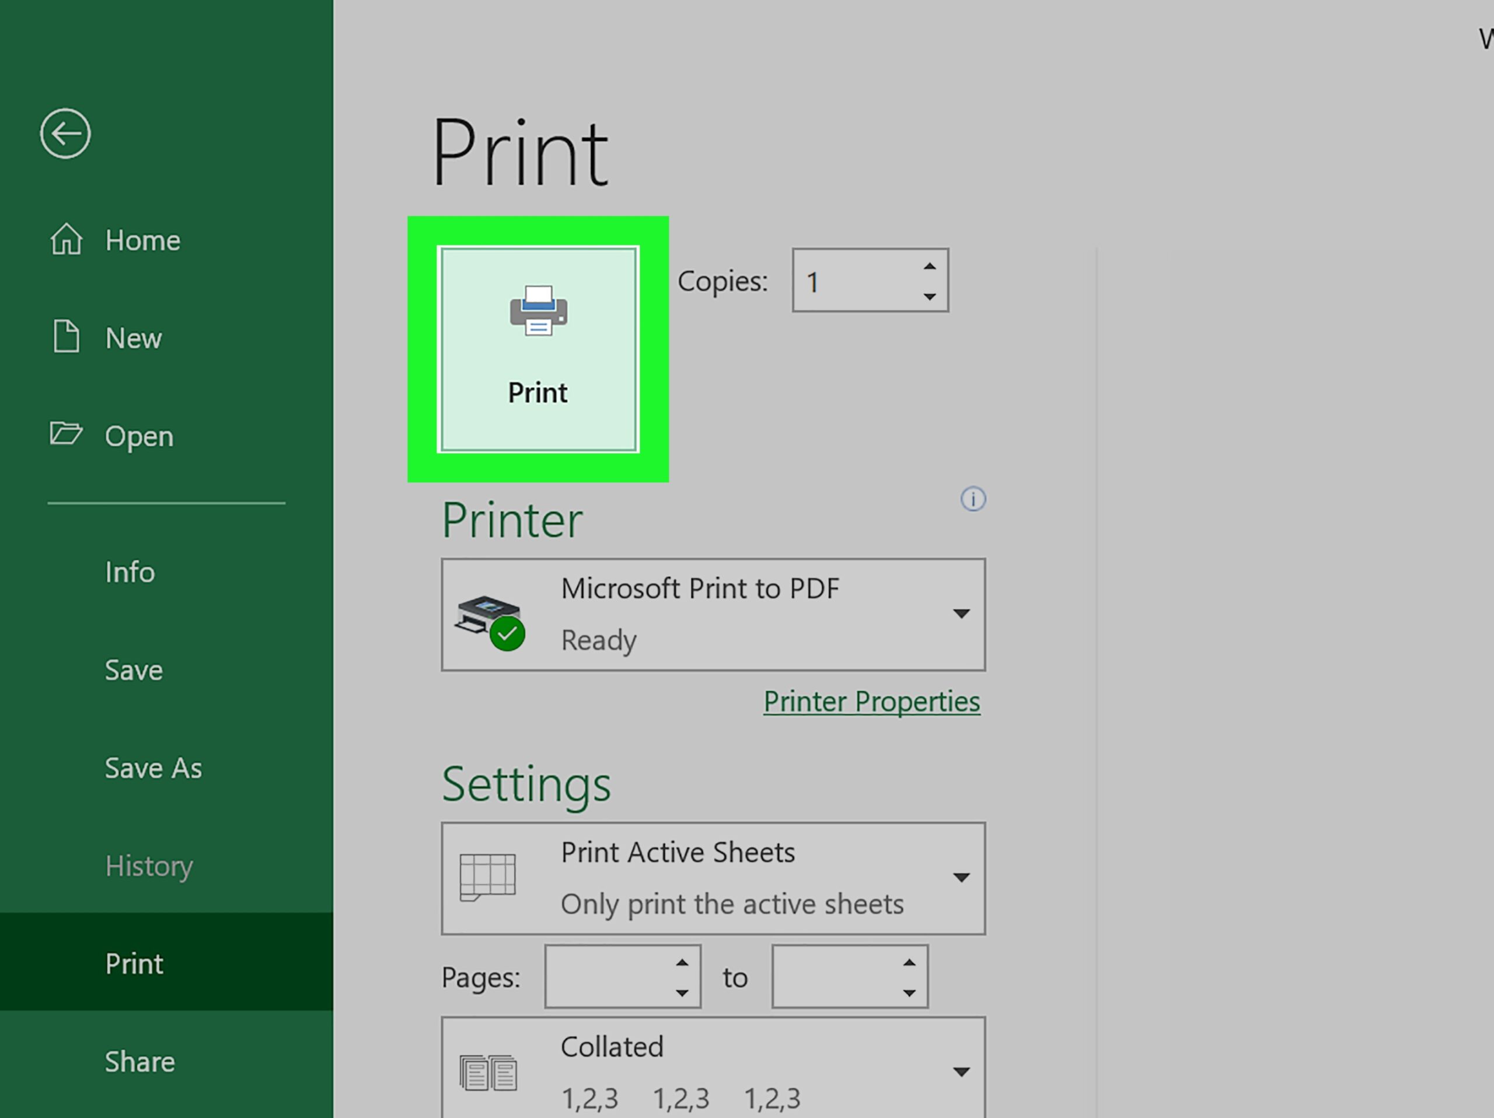Click the back arrow to leave Print view

pos(65,133)
